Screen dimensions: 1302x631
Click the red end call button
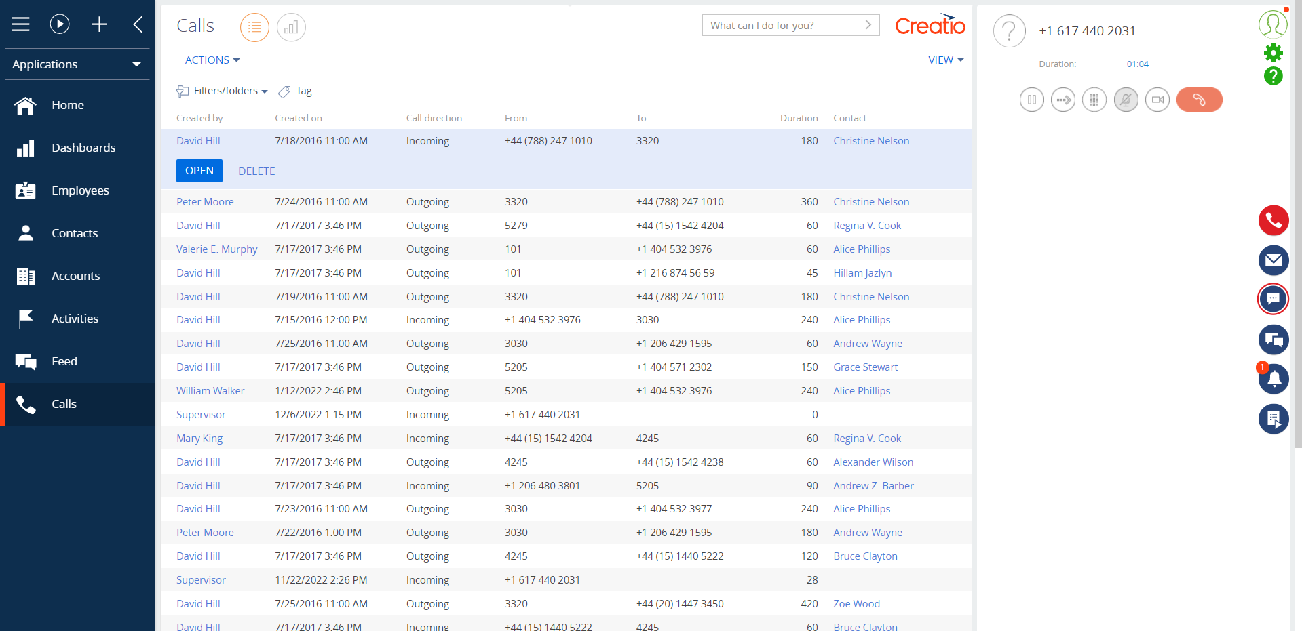[1198, 100]
